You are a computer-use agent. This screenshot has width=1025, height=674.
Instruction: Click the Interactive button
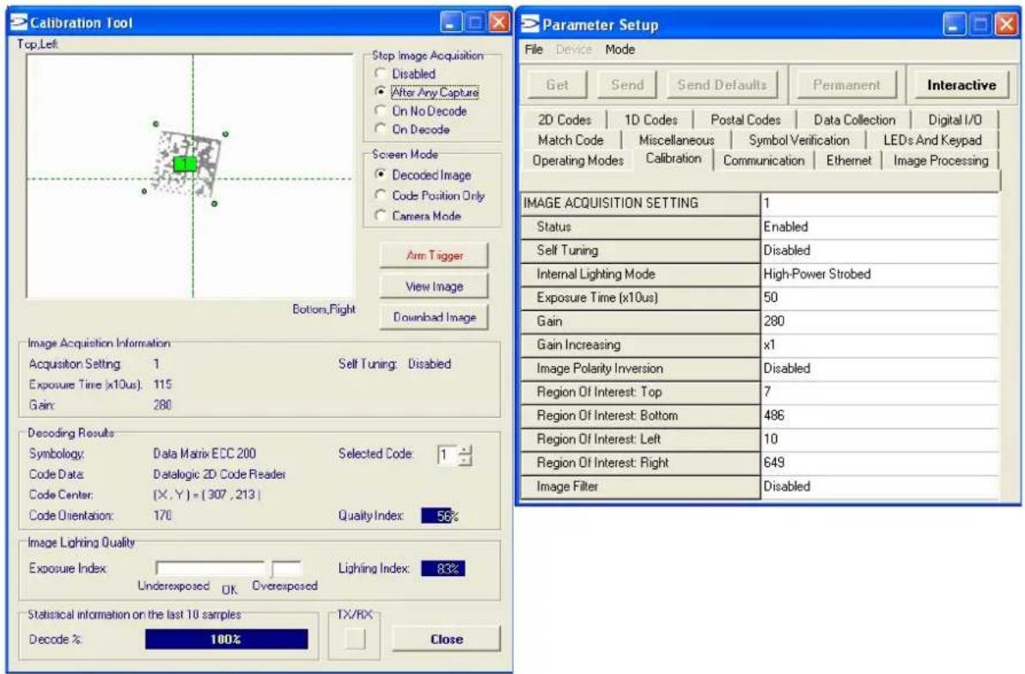(961, 85)
